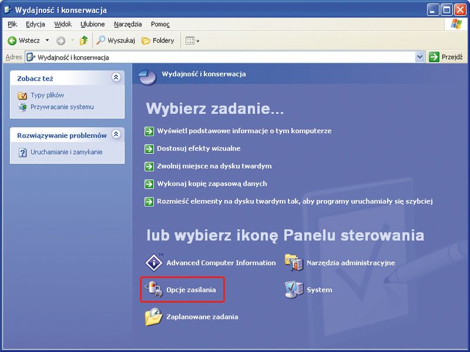Viewport: 470px width, 352px height.
Task: Go up one folder level icon
Action: (x=83, y=40)
